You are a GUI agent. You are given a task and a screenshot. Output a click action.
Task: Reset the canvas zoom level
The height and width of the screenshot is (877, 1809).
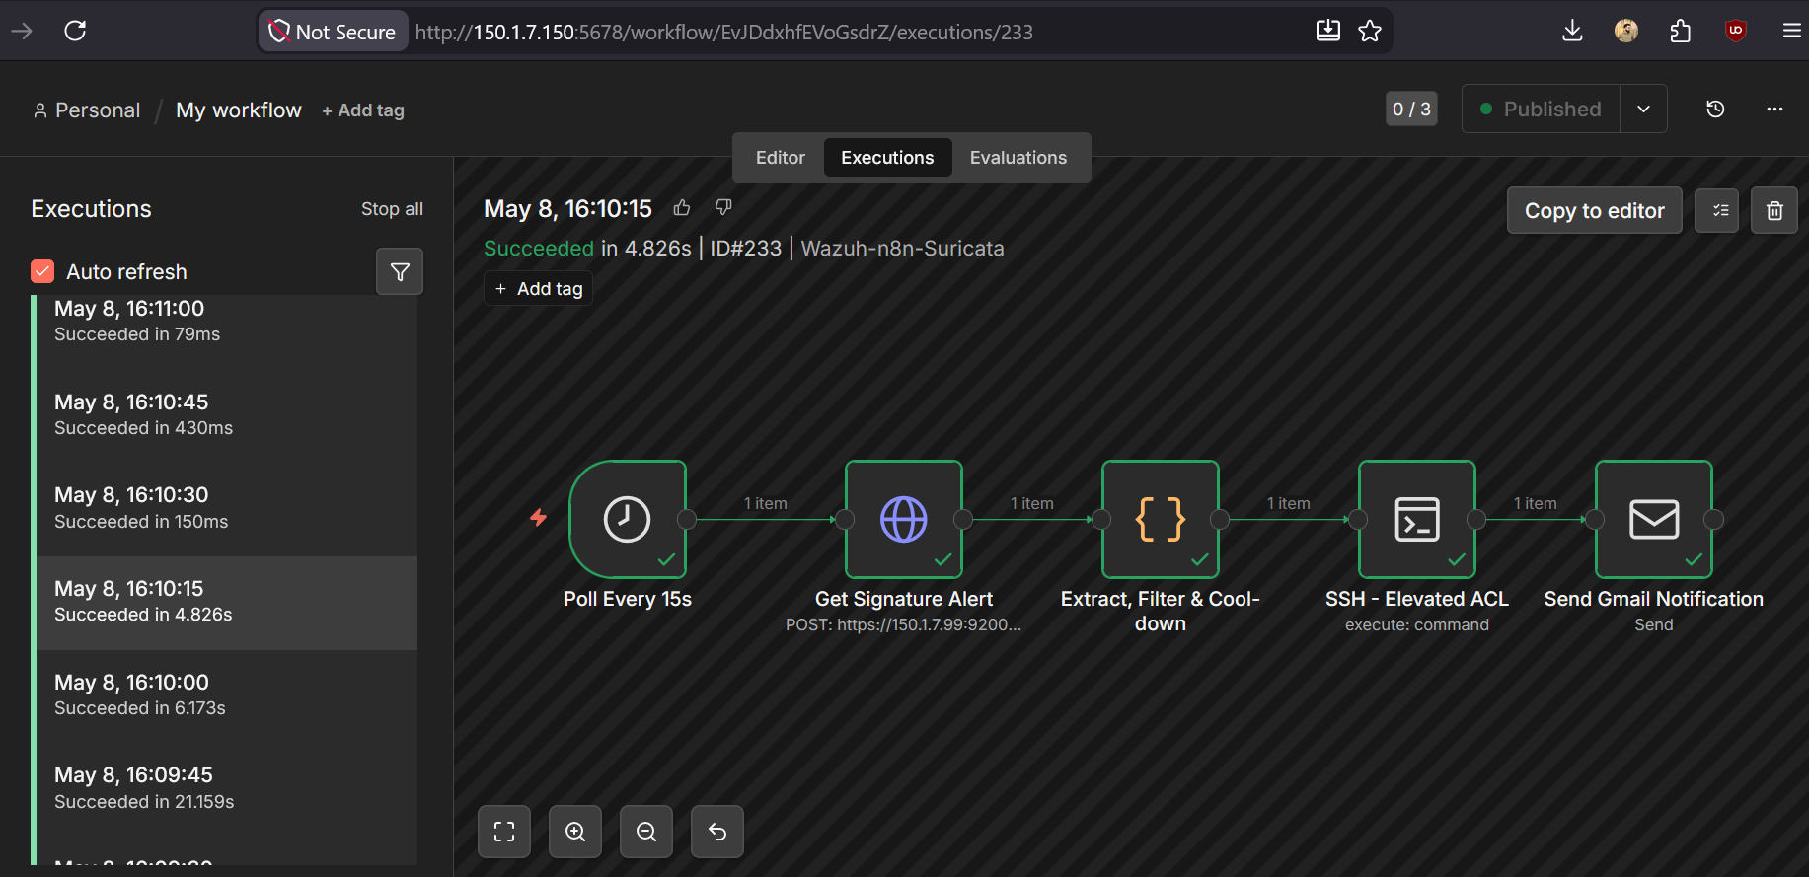tap(717, 832)
